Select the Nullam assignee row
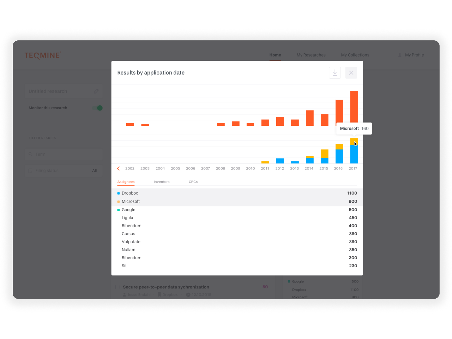Image resolution: width=452 pixels, height=339 pixels. 237,250
